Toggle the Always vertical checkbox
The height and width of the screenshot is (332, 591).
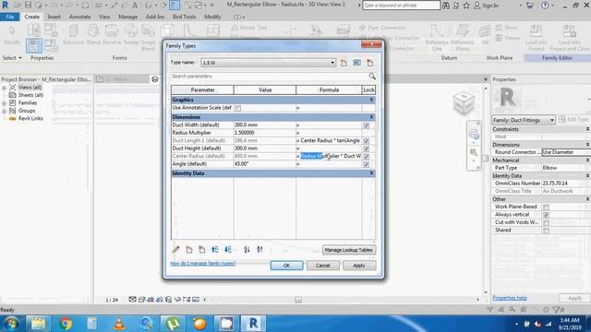tap(546, 215)
